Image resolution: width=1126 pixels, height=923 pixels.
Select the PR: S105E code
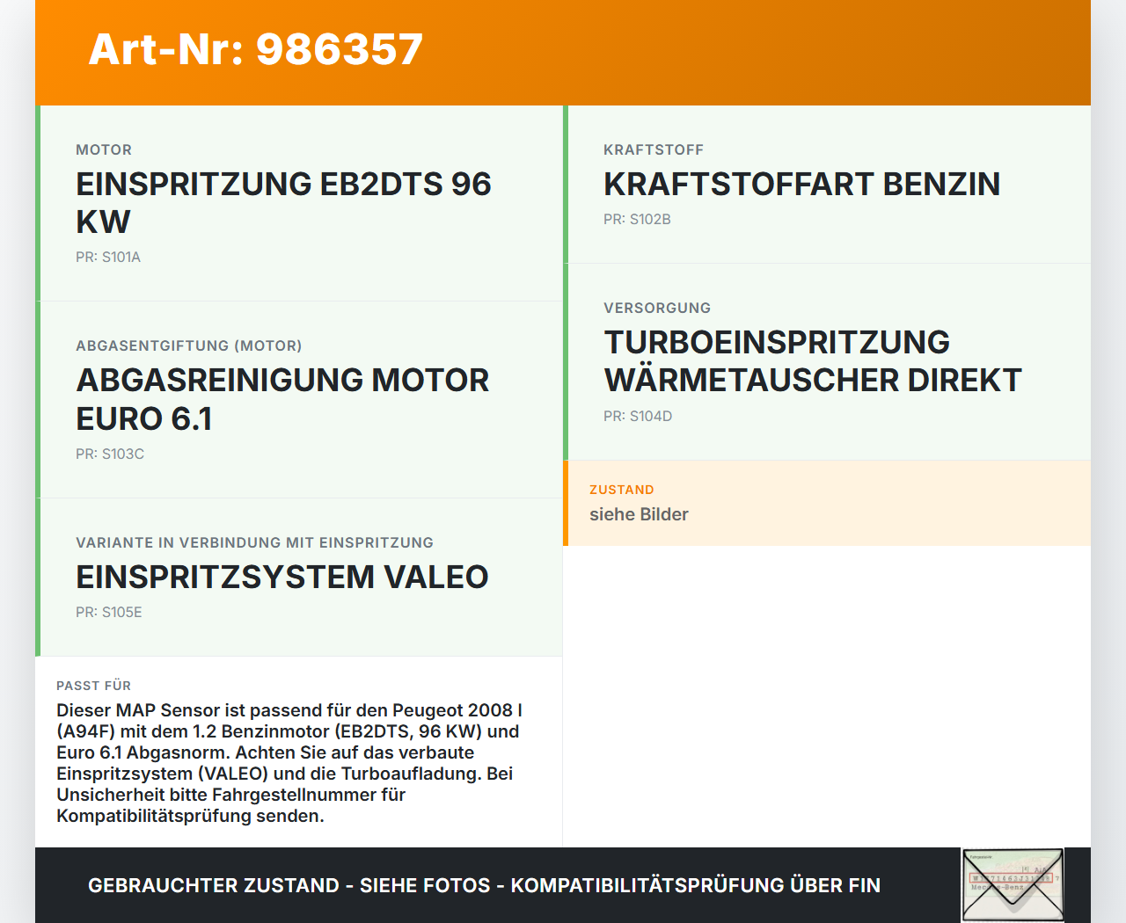[x=109, y=612]
